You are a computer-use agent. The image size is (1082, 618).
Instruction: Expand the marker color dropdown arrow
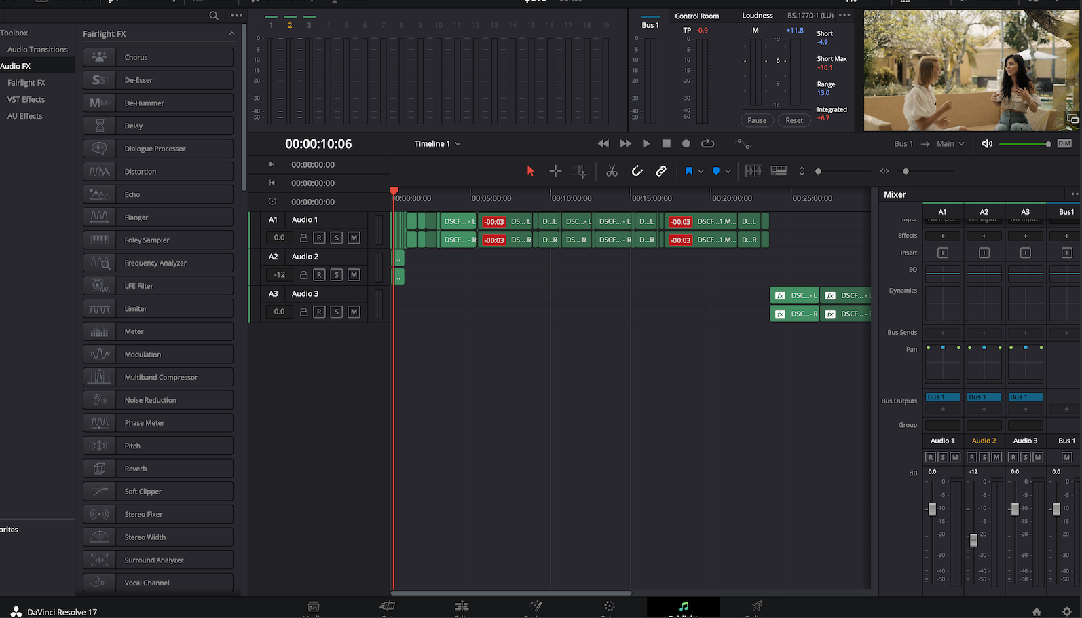pos(728,172)
